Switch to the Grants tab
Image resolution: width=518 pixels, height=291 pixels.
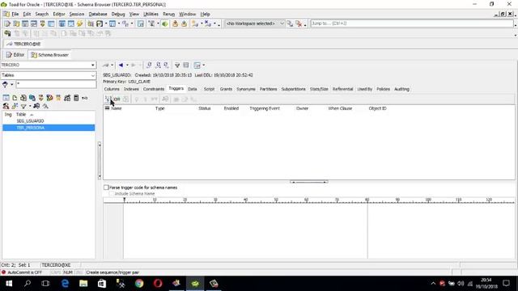226,89
